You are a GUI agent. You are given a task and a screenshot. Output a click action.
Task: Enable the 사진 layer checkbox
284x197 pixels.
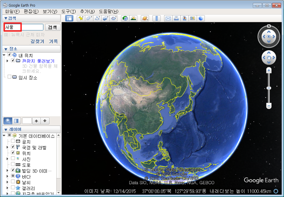coord(13,158)
